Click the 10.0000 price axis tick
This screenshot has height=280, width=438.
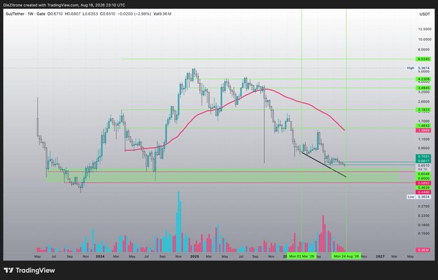424,39
